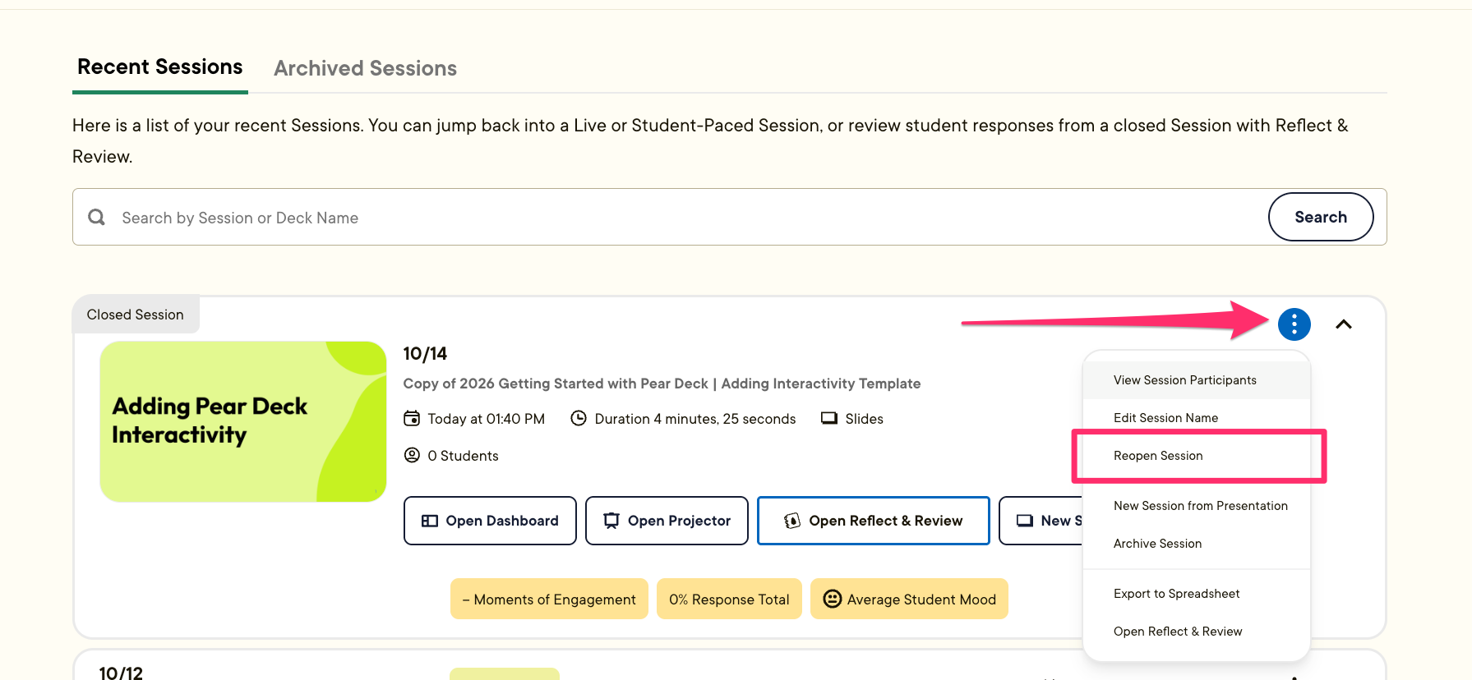The image size is (1472, 680).
Task: Click the Copy of 2026 Getting Started deck name
Action: pos(662,384)
